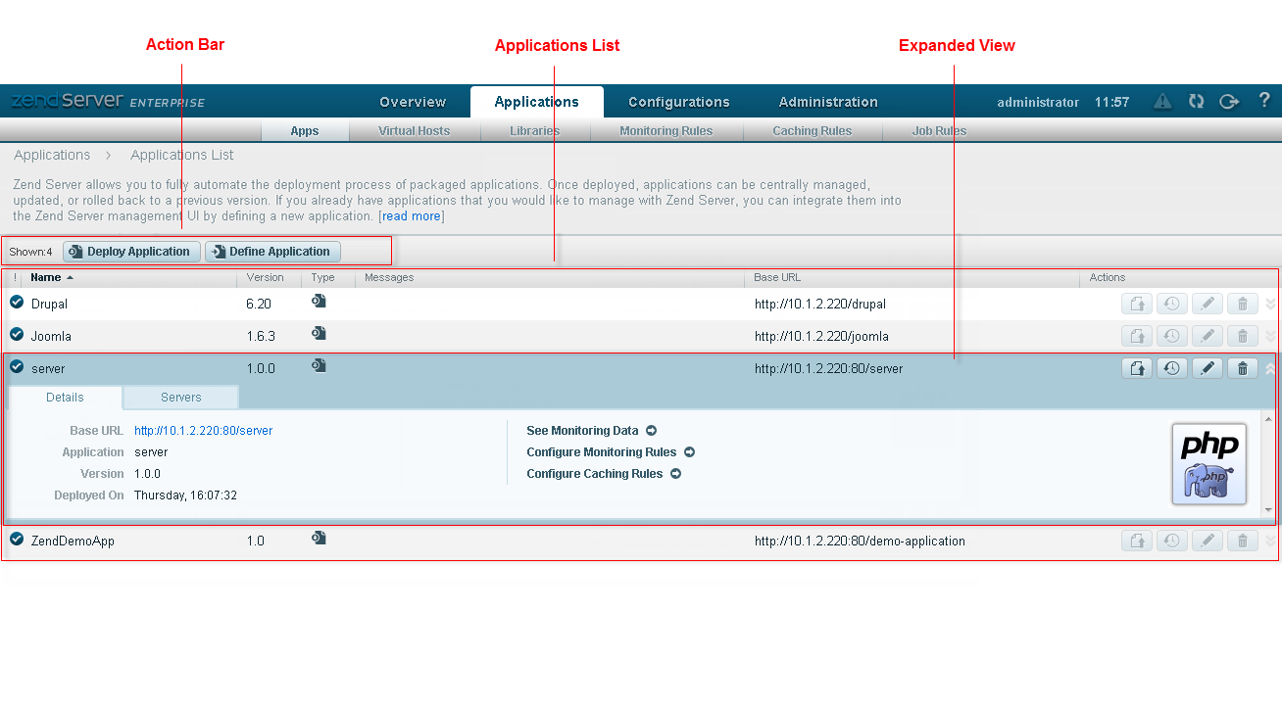Click the warning notifications triangle icon
Screen dimensions: 1282x707
tap(1162, 101)
